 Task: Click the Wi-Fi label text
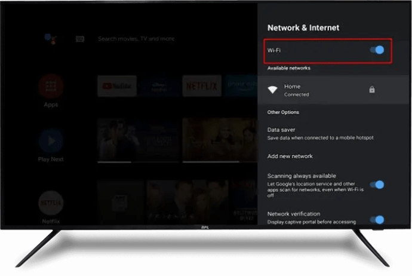(274, 50)
